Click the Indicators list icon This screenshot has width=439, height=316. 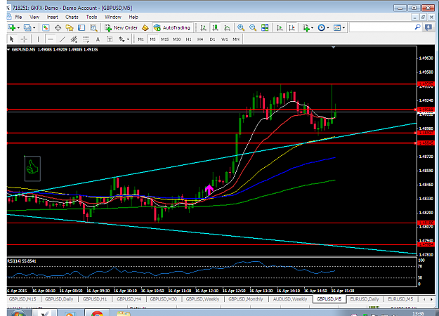tap(306, 27)
